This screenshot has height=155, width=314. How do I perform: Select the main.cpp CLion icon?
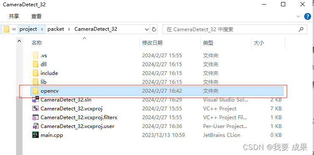point(36,135)
